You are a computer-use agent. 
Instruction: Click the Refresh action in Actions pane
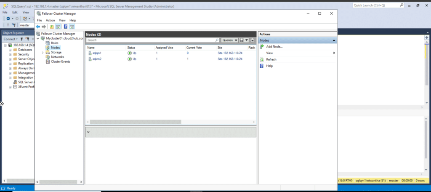click(271, 59)
